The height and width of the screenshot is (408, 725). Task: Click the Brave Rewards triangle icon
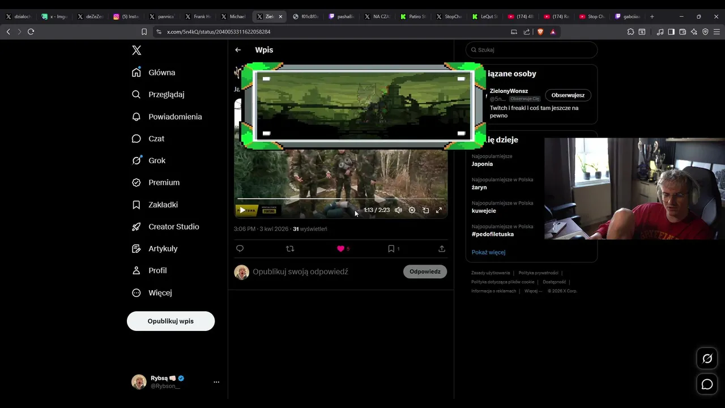pyautogui.click(x=553, y=32)
